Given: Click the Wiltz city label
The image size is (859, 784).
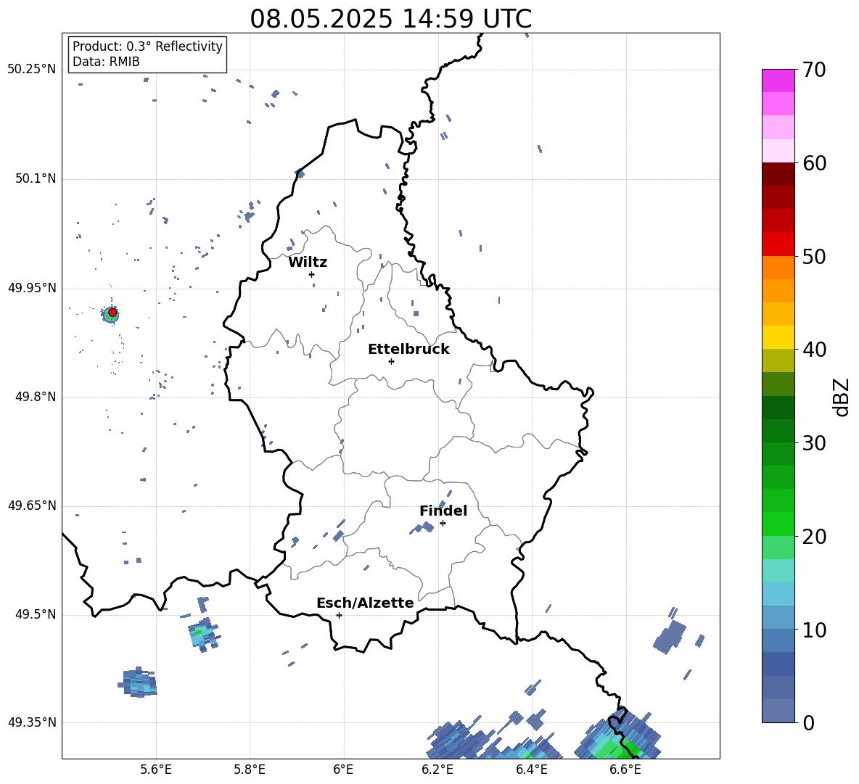Looking at the screenshot, I should click(x=308, y=263).
